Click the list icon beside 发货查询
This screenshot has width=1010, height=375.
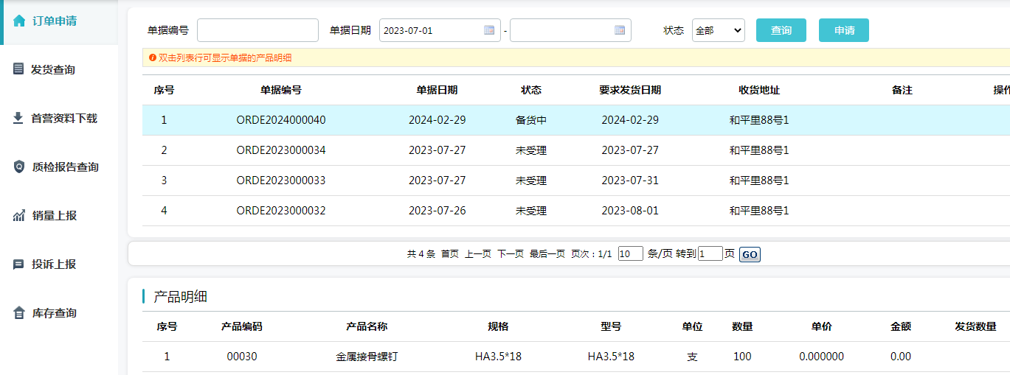[18, 69]
